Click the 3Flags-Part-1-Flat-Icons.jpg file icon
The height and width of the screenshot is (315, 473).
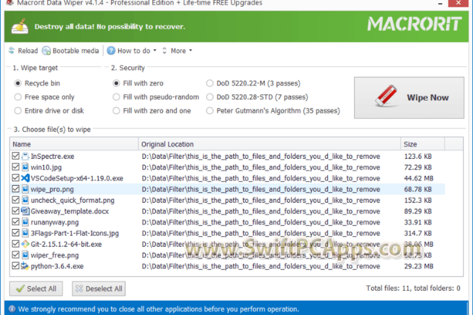click(x=26, y=233)
